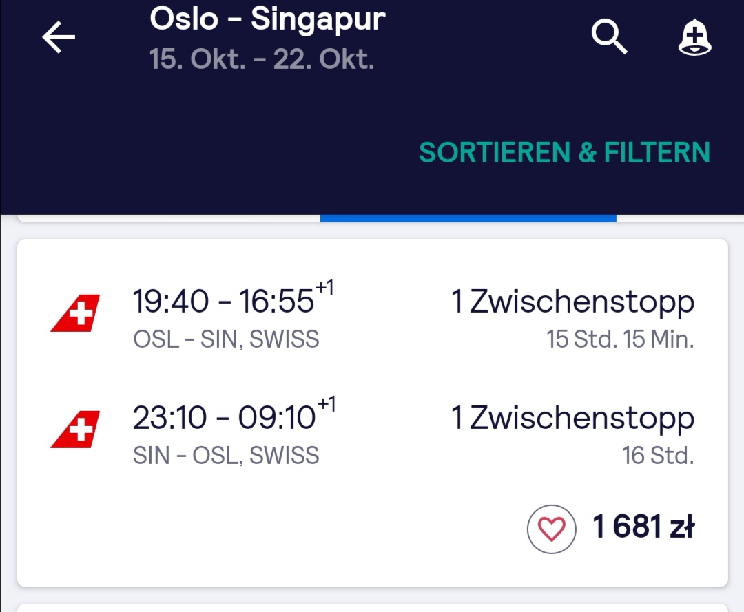This screenshot has width=744, height=612.
Task: View return 1 Zwischenstopp details
Action: pos(572,418)
